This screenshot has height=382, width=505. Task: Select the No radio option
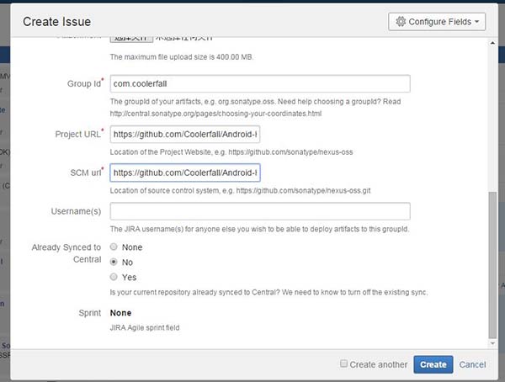(114, 263)
